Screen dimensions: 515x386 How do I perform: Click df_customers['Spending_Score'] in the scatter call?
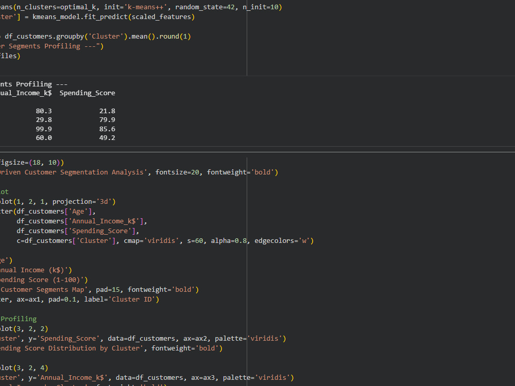point(76,231)
